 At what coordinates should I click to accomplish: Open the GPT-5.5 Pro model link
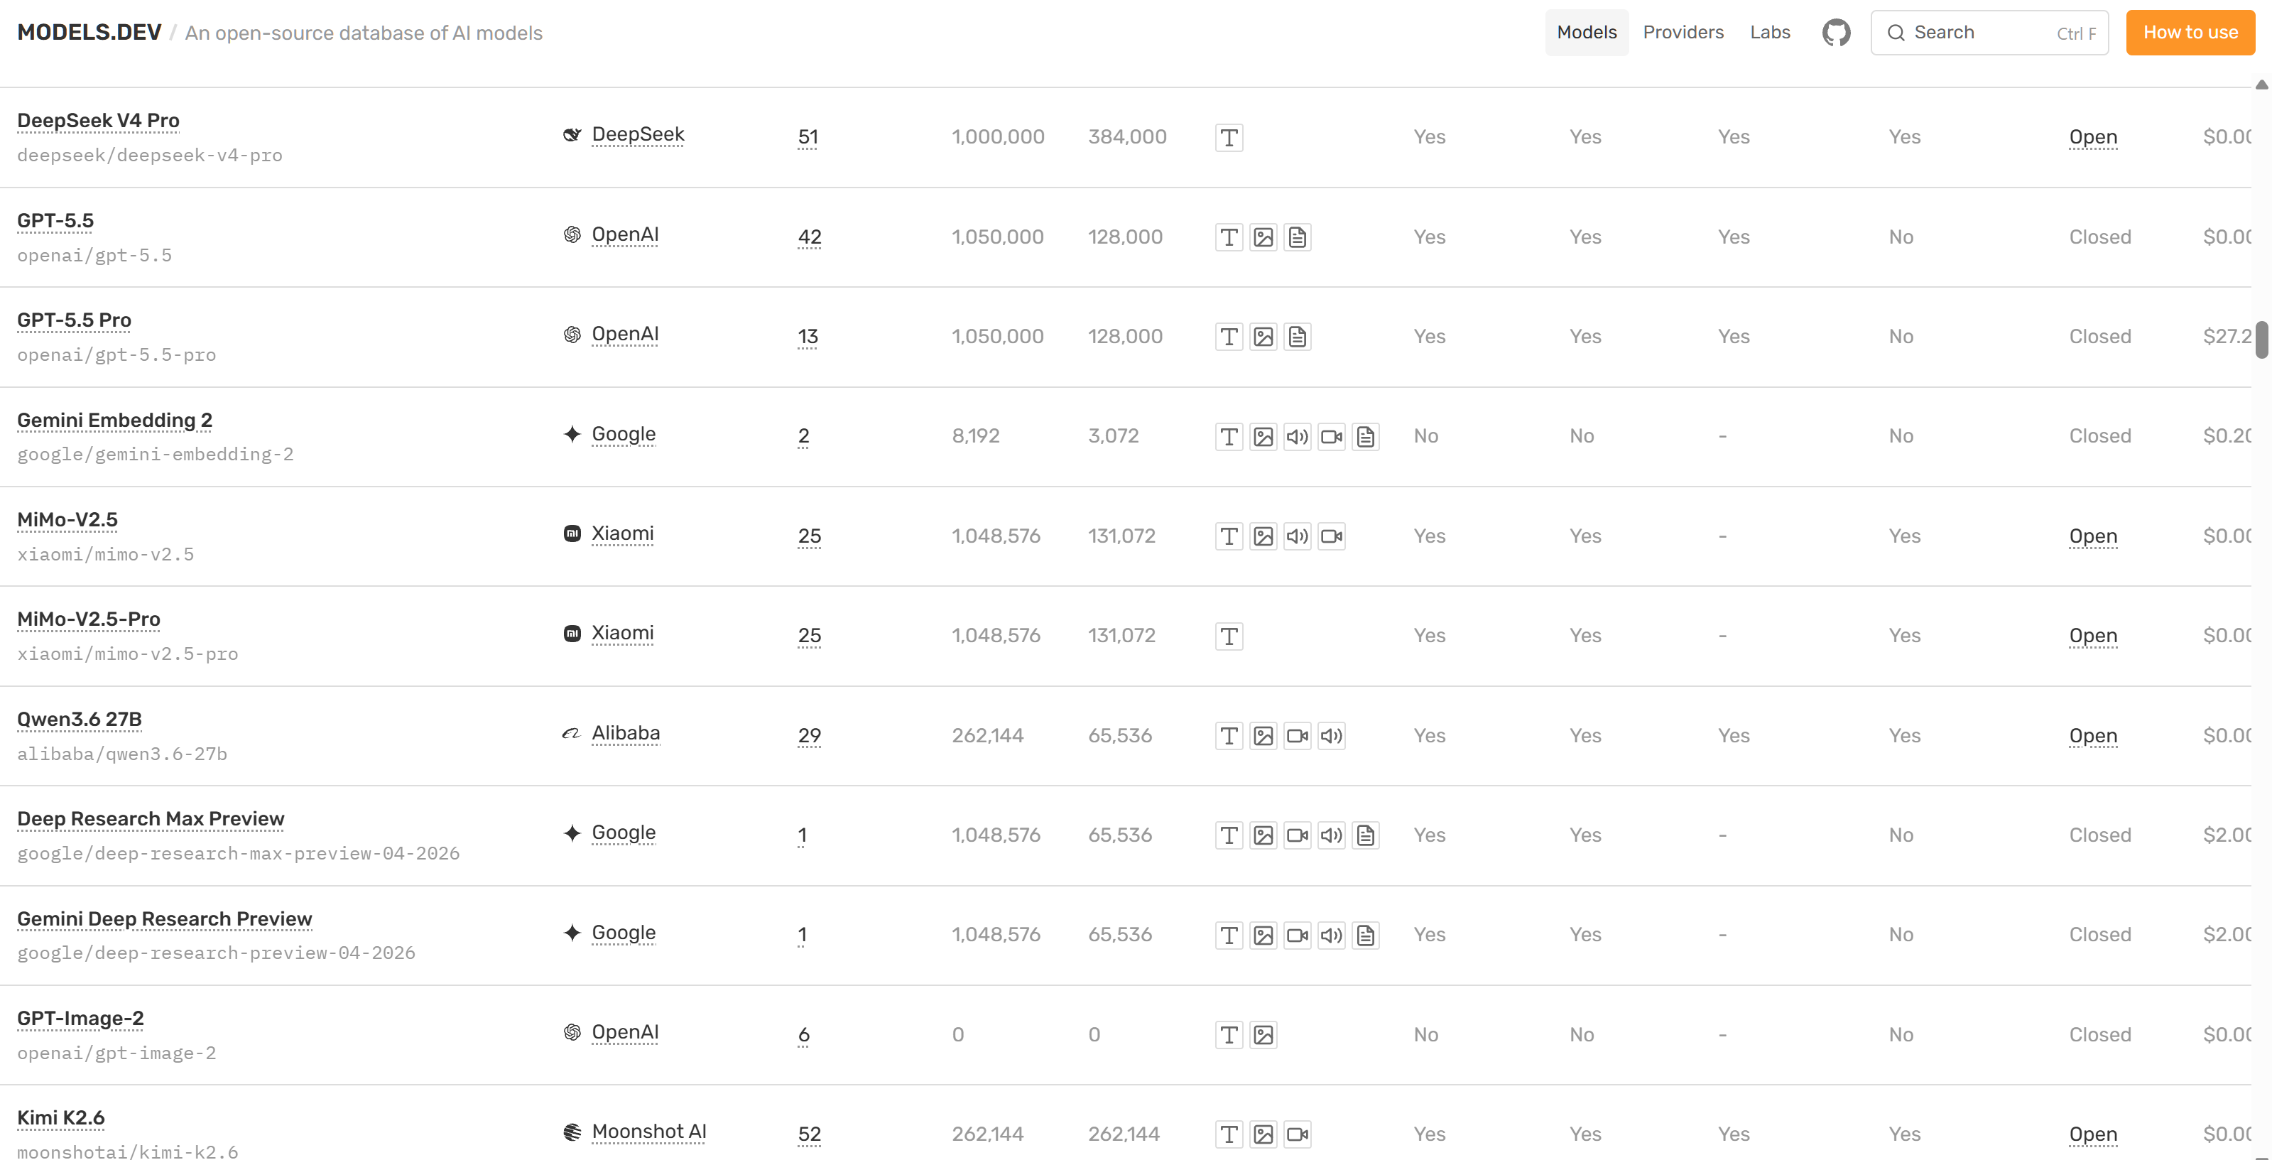tap(74, 320)
